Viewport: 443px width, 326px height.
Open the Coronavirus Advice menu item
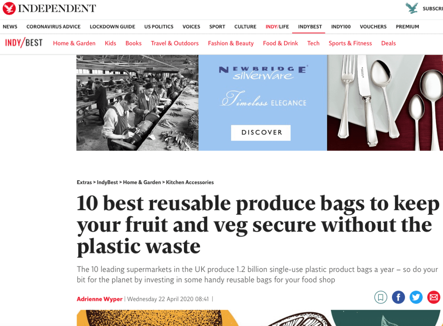pyautogui.click(x=53, y=26)
